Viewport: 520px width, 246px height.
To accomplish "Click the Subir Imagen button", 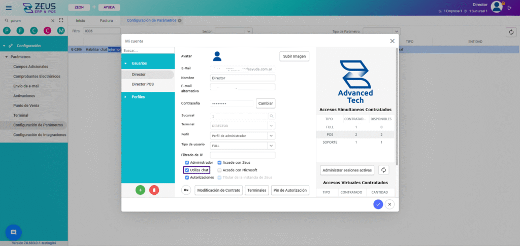I will (294, 56).
